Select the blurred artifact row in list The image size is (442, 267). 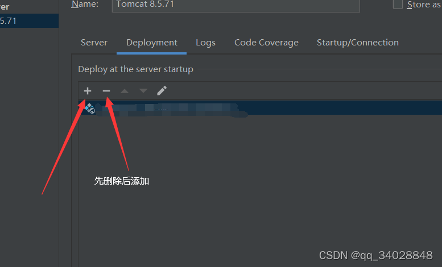pyautogui.click(x=260, y=107)
